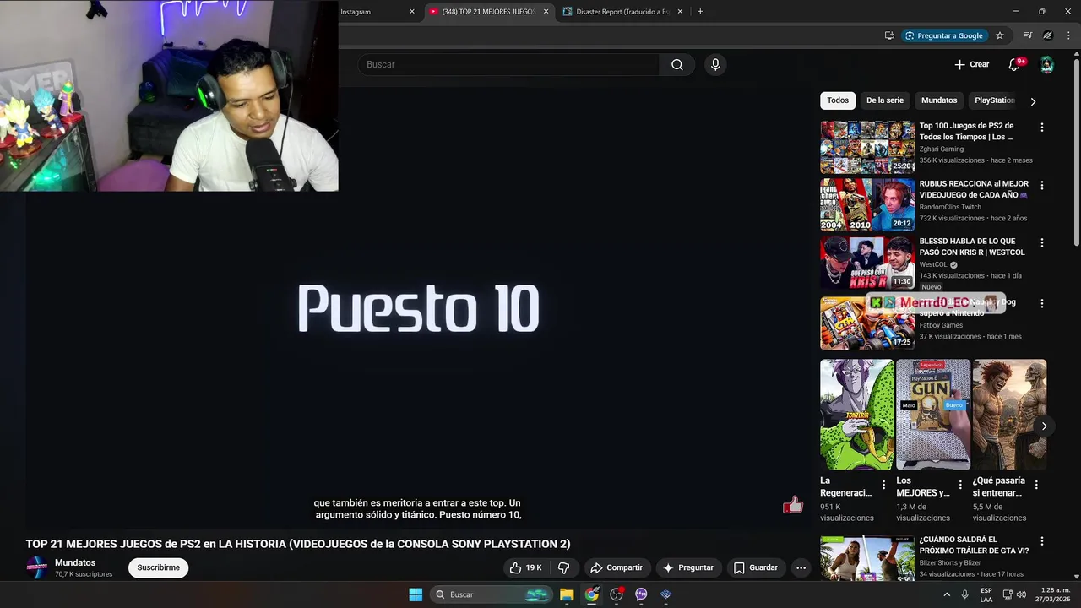Open options for ¿CUÁNDO SALDRÁ EL PRÓXIMO TRÁILER video

coord(1041,541)
